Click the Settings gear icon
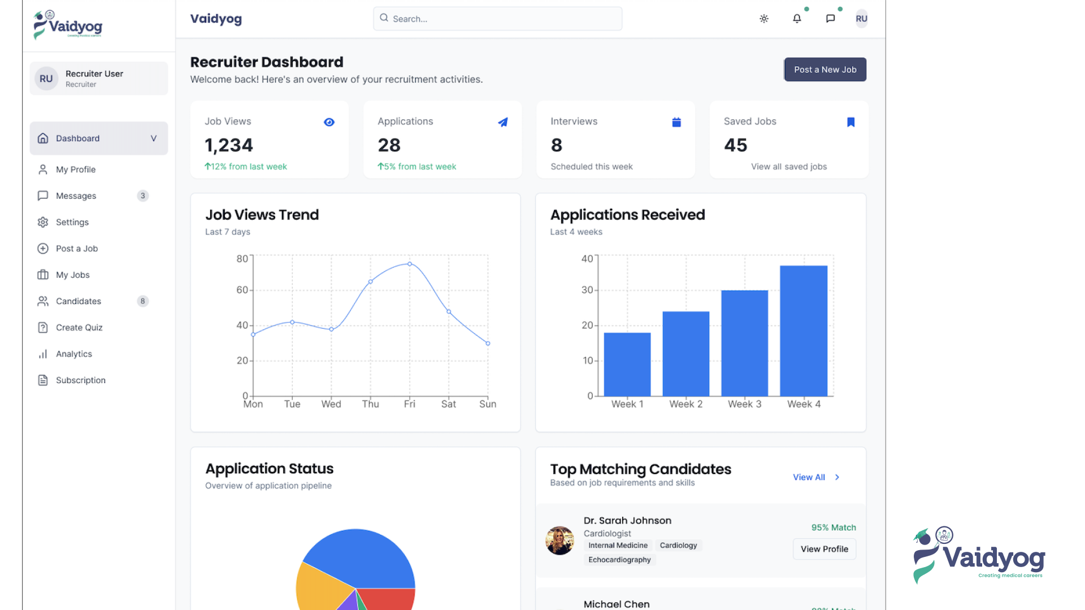This screenshot has width=1085, height=610. pyautogui.click(x=43, y=222)
